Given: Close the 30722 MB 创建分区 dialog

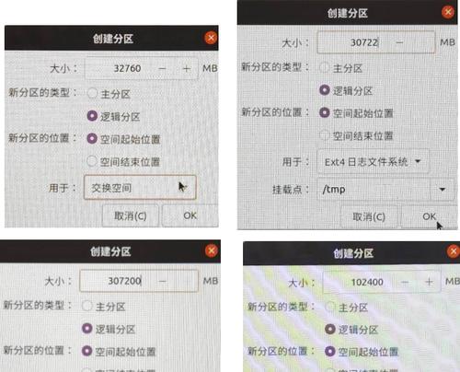Looking at the screenshot, I should [448, 12].
